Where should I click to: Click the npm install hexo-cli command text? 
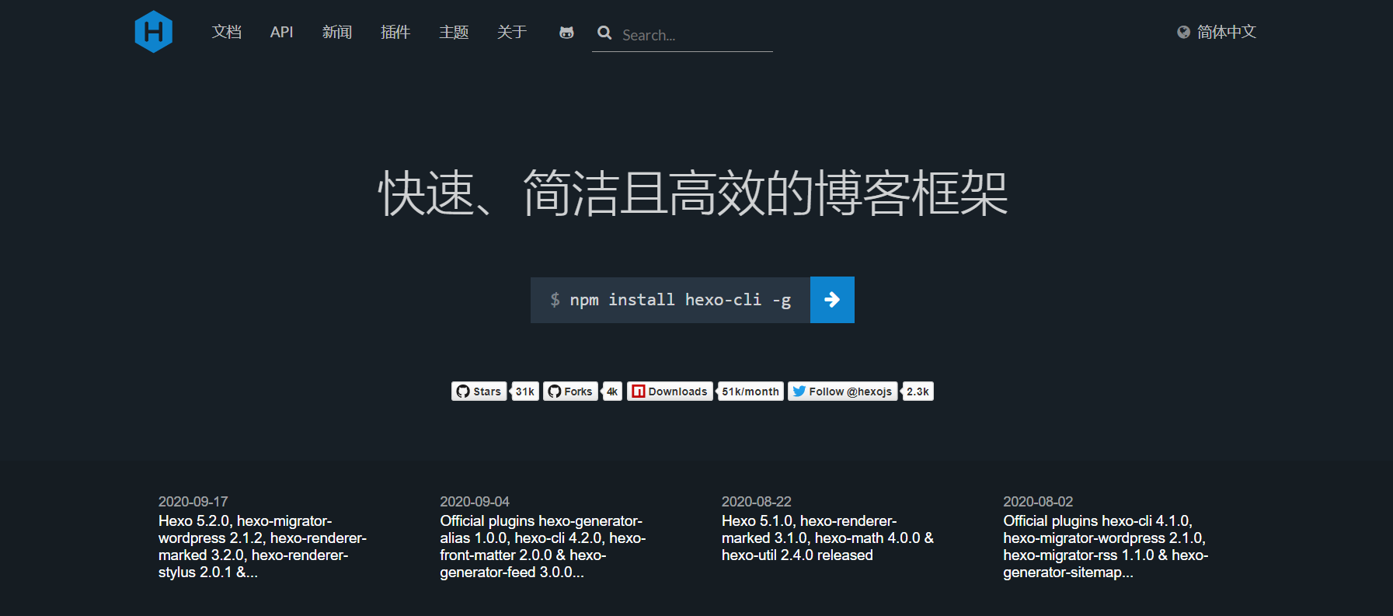tap(680, 300)
